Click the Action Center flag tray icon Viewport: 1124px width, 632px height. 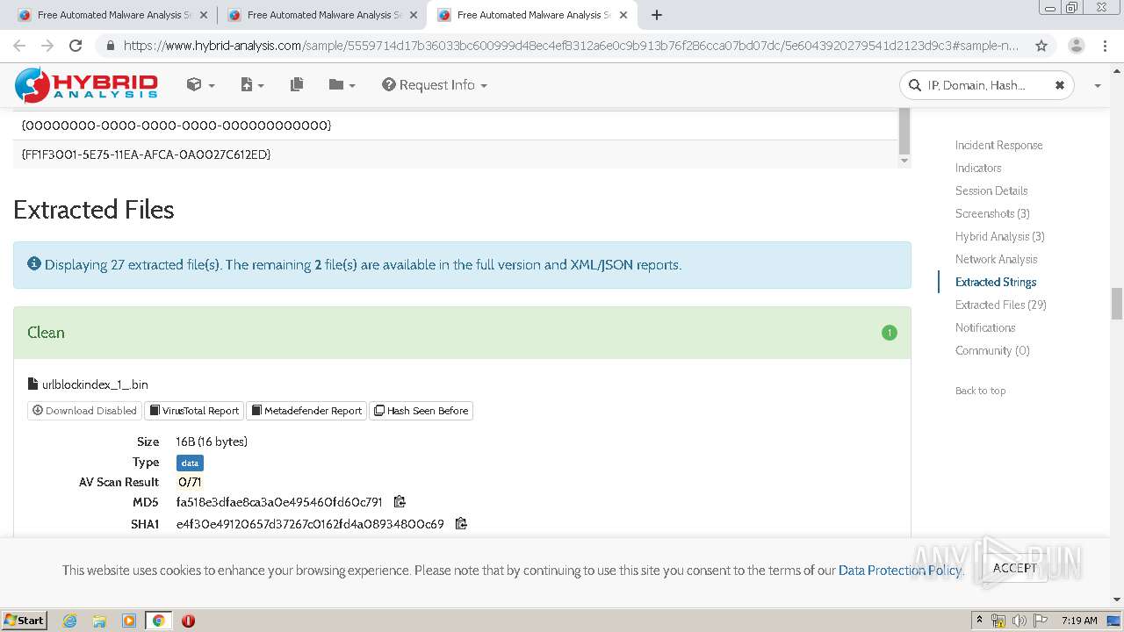[x=1041, y=621]
